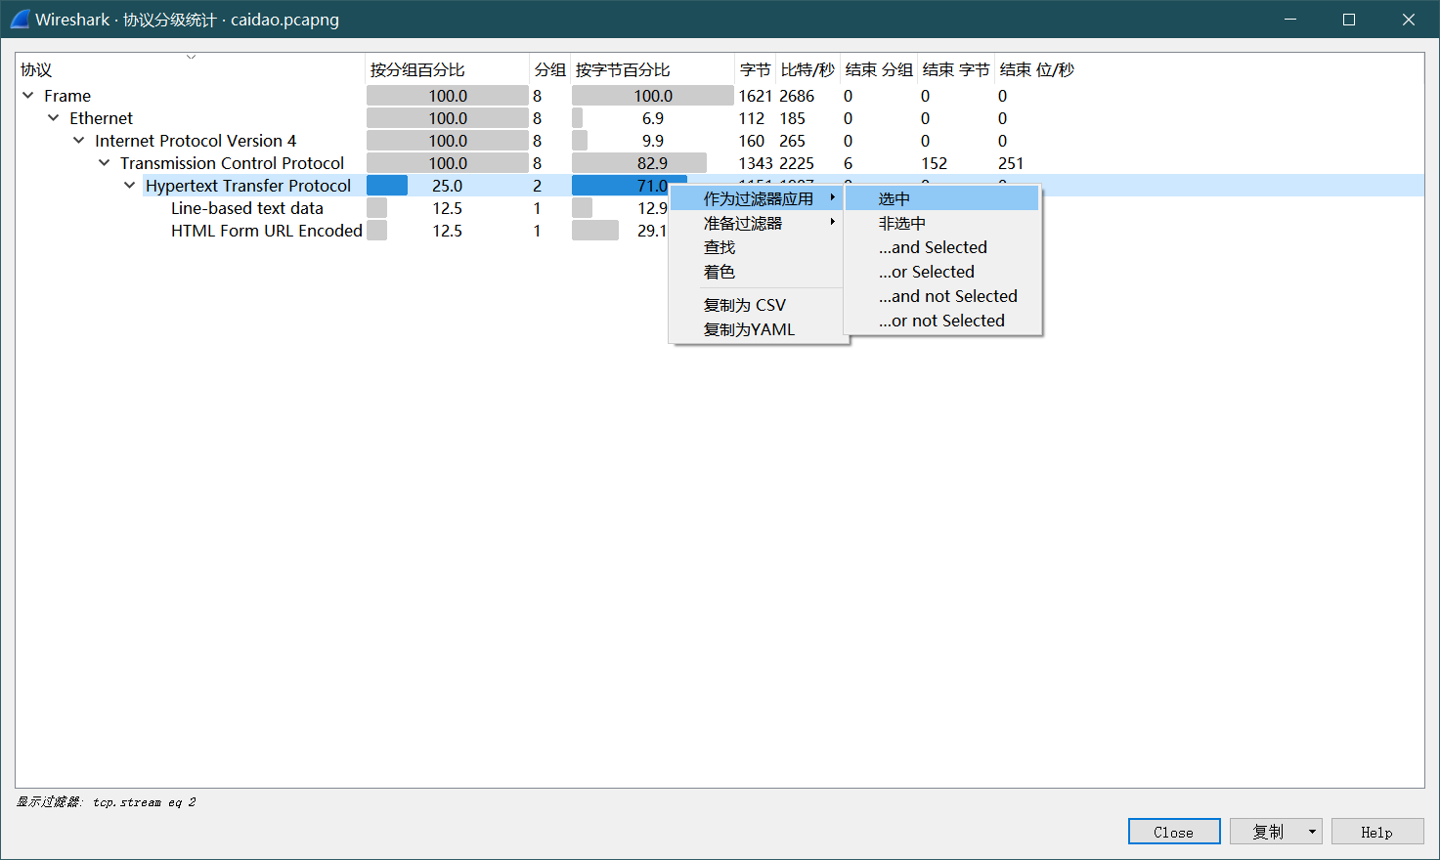Click the Help button
Screen dimensions: 1440x860
1377,832
